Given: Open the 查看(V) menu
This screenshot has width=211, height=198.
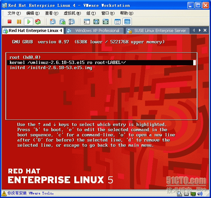Looking at the screenshot, I should coord(52,13).
